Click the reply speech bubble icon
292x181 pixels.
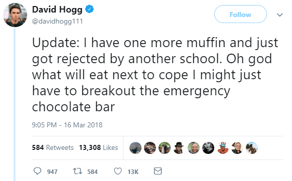[37, 171]
